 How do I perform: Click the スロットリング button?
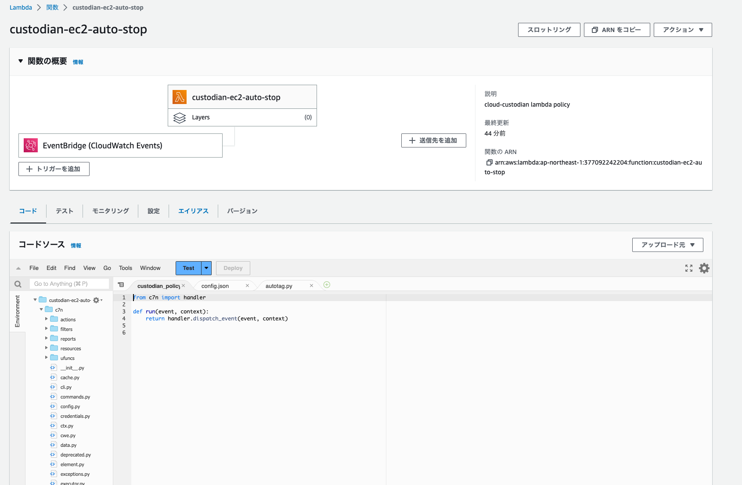[x=549, y=30]
